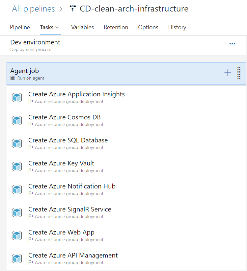Image resolution: width=247 pixels, height=271 pixels.
Task: Open the Options tab
Action: (x=148, y=27)
